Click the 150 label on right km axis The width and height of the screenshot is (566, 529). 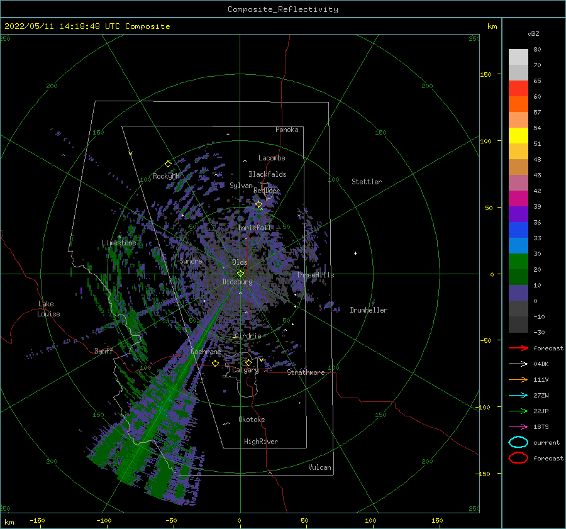(486, 74)
